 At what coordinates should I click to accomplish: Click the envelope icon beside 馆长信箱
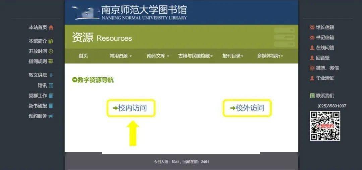(312, 28)
